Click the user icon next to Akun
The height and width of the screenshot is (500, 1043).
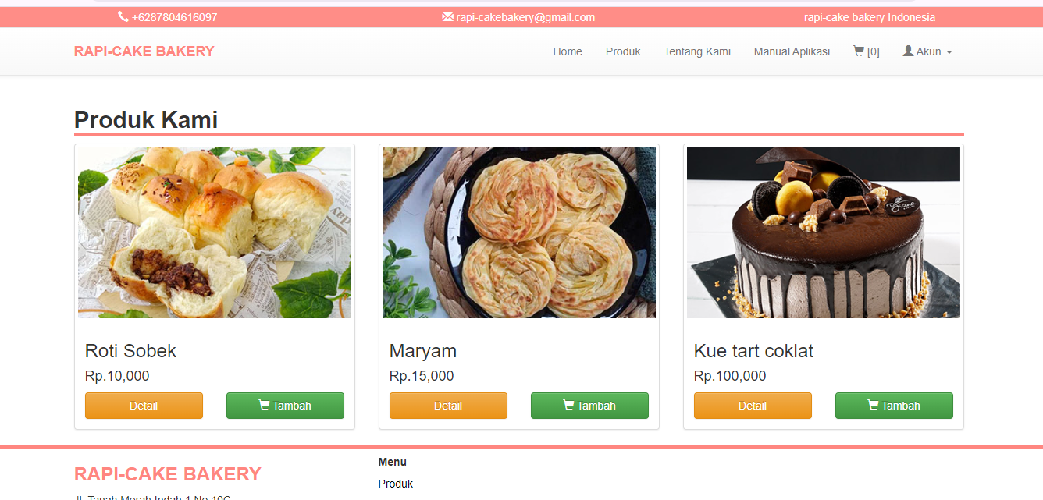click(x=908, y=51)
